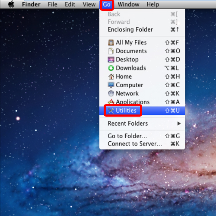
Task: Click the ⇧⌘K Network shortcut text
Action: pos(172,93)
